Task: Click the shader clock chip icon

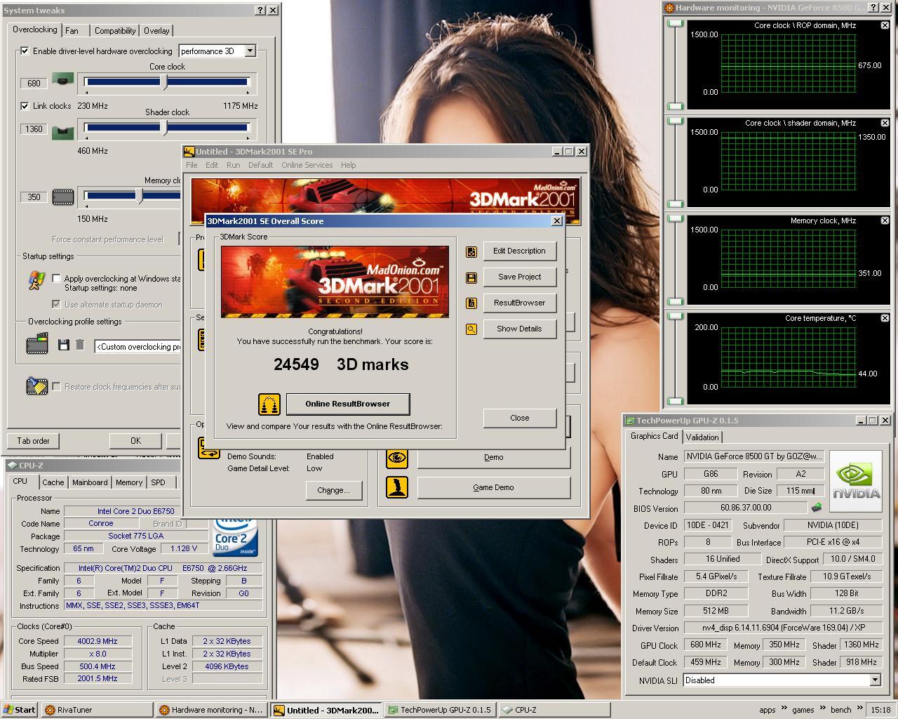Action: pyautogui.click(x=62, y=132)
